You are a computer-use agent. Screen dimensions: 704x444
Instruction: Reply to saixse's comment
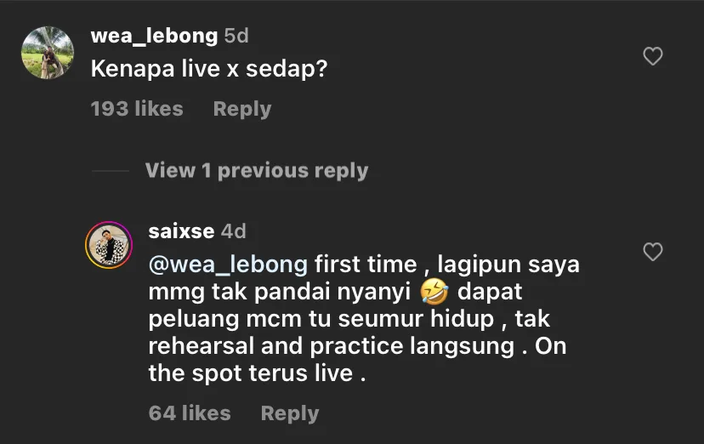290,413
